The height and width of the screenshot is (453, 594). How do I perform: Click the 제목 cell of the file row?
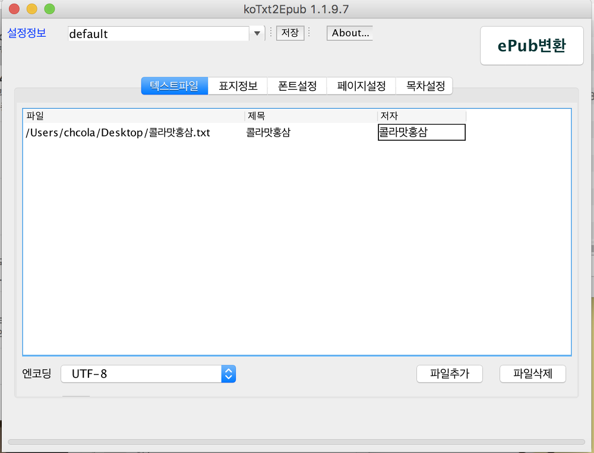[310, 132]
